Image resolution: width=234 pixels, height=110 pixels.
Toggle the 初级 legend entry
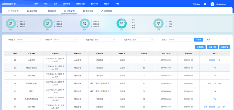click(169, 21)
